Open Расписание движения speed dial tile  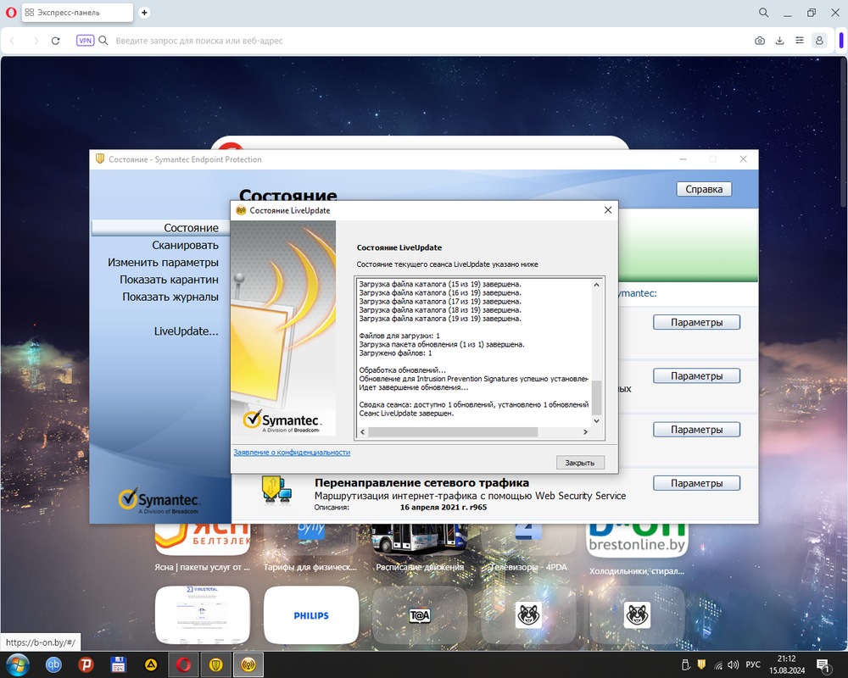(420, 540)
